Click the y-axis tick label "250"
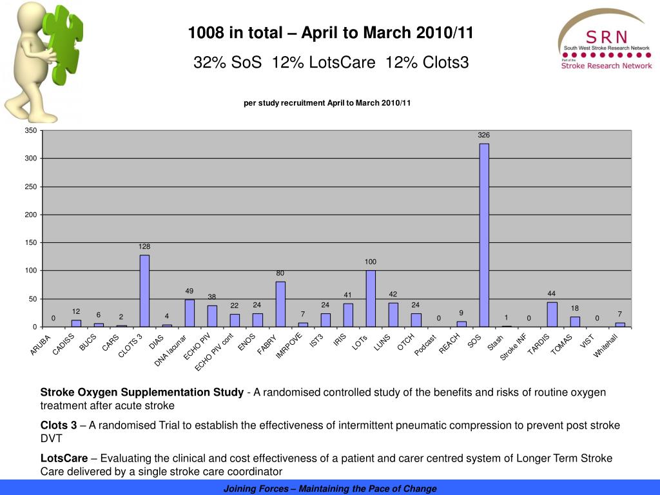Viewport: 660px width, 495px height. 31,186
